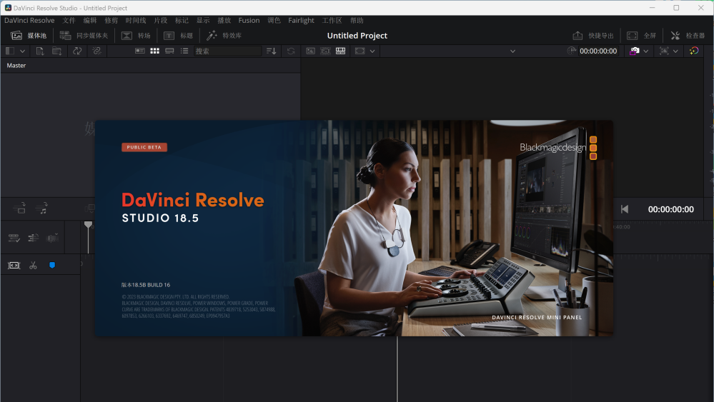Click the sync clips circular arrows icon
This screenshot has height=402, width=714.
tap(77, 51)
